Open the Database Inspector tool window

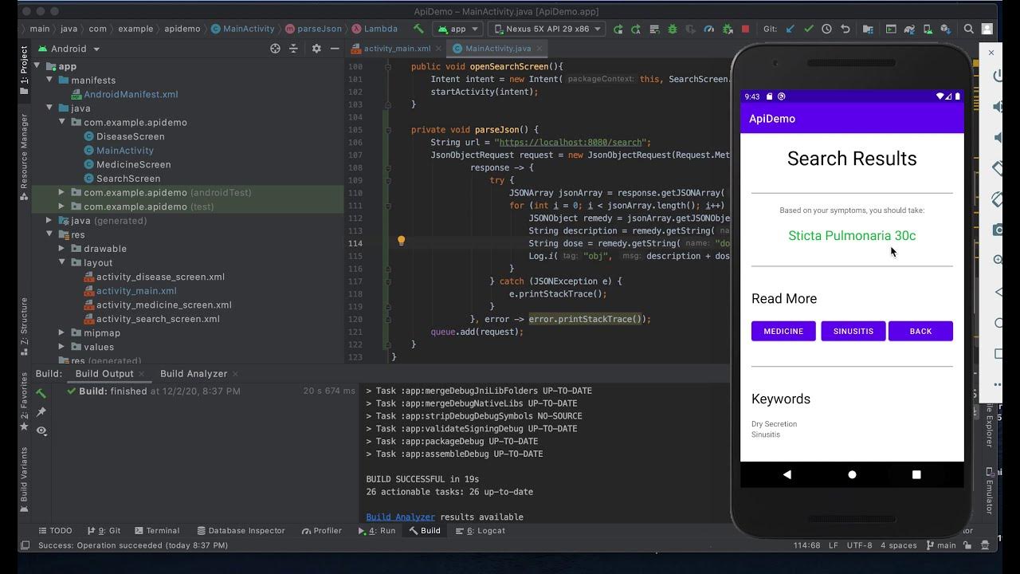click(x=241, y=530)
